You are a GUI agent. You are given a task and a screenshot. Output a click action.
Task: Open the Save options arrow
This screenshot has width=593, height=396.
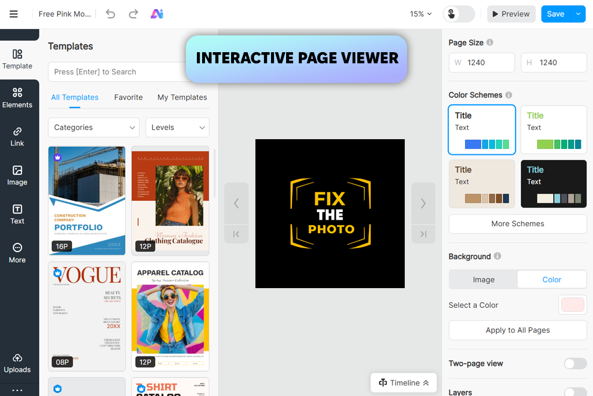[x=578, y=14]
